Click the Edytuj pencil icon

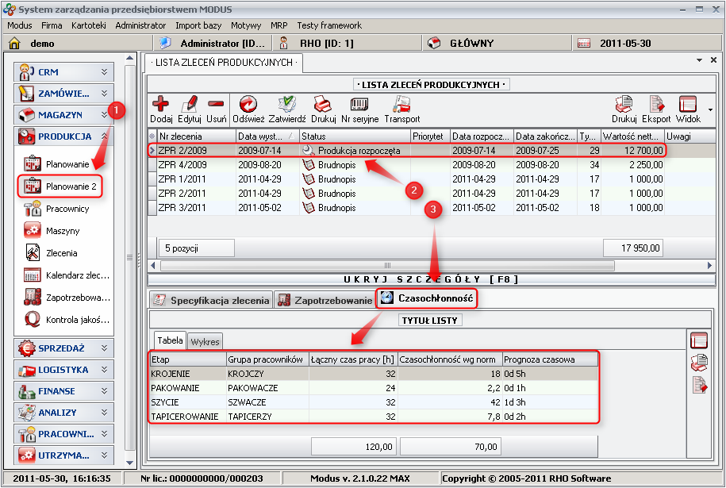pos(189,105)
